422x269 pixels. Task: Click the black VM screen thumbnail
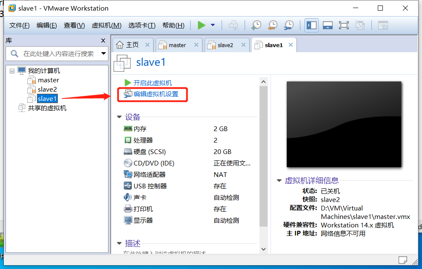[344, 124]
